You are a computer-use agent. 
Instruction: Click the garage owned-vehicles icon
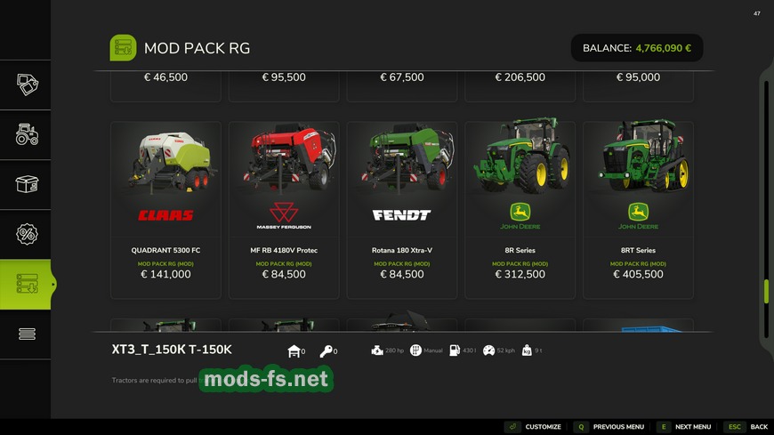(x=294, y=351)
